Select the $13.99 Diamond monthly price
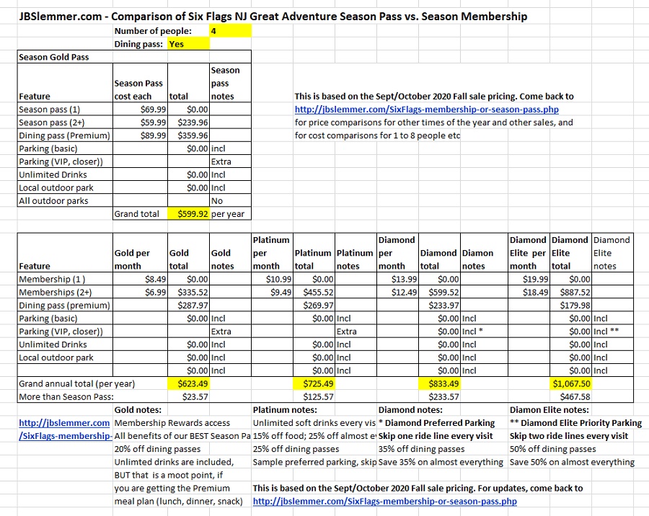 [x=397, y=280]
